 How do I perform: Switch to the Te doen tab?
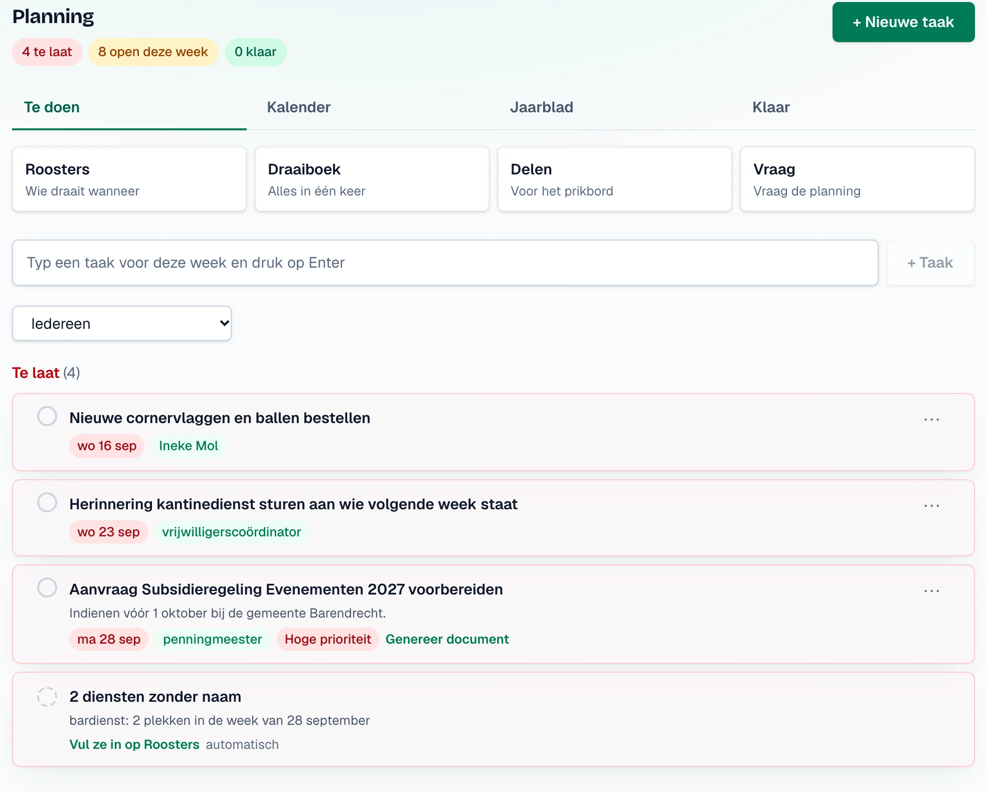129,107
